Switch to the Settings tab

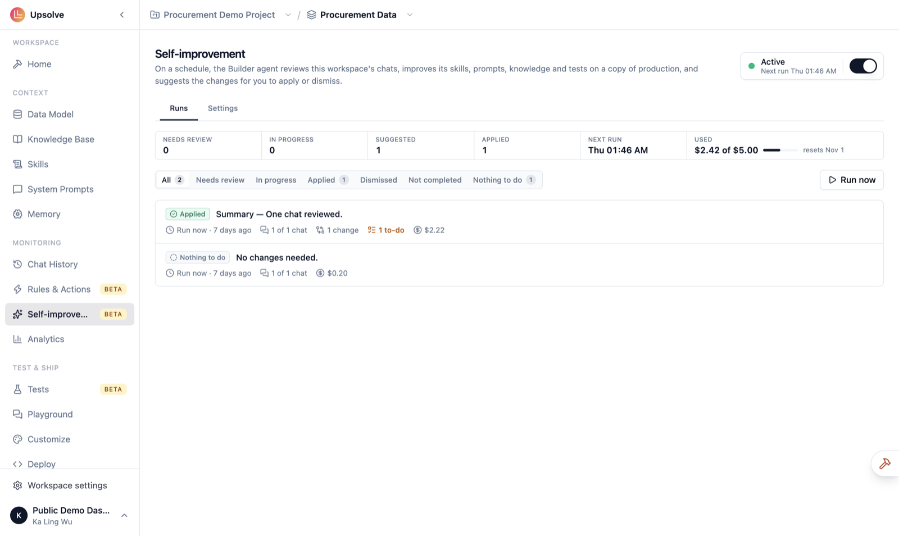tap(223, 108)
